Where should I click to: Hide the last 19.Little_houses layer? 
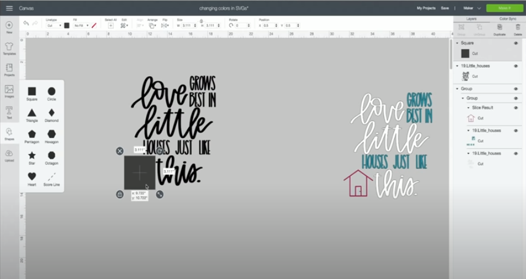pos(516,153)
